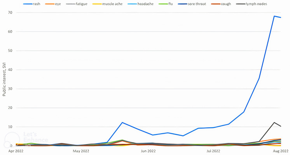The image size is (290, 155).
Task: Click the rash line's late-May bump
Action: tap(122, 122)
